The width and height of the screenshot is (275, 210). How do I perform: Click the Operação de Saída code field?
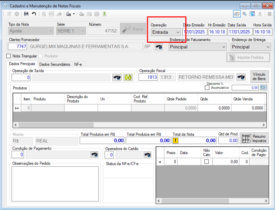point(21,77)
